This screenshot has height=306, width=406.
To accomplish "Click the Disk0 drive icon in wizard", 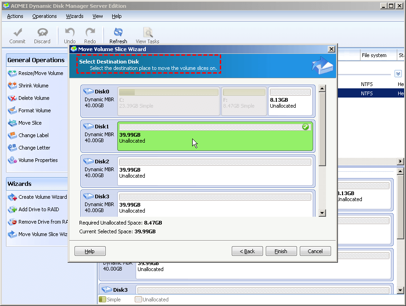I will [x=88, y=91].
